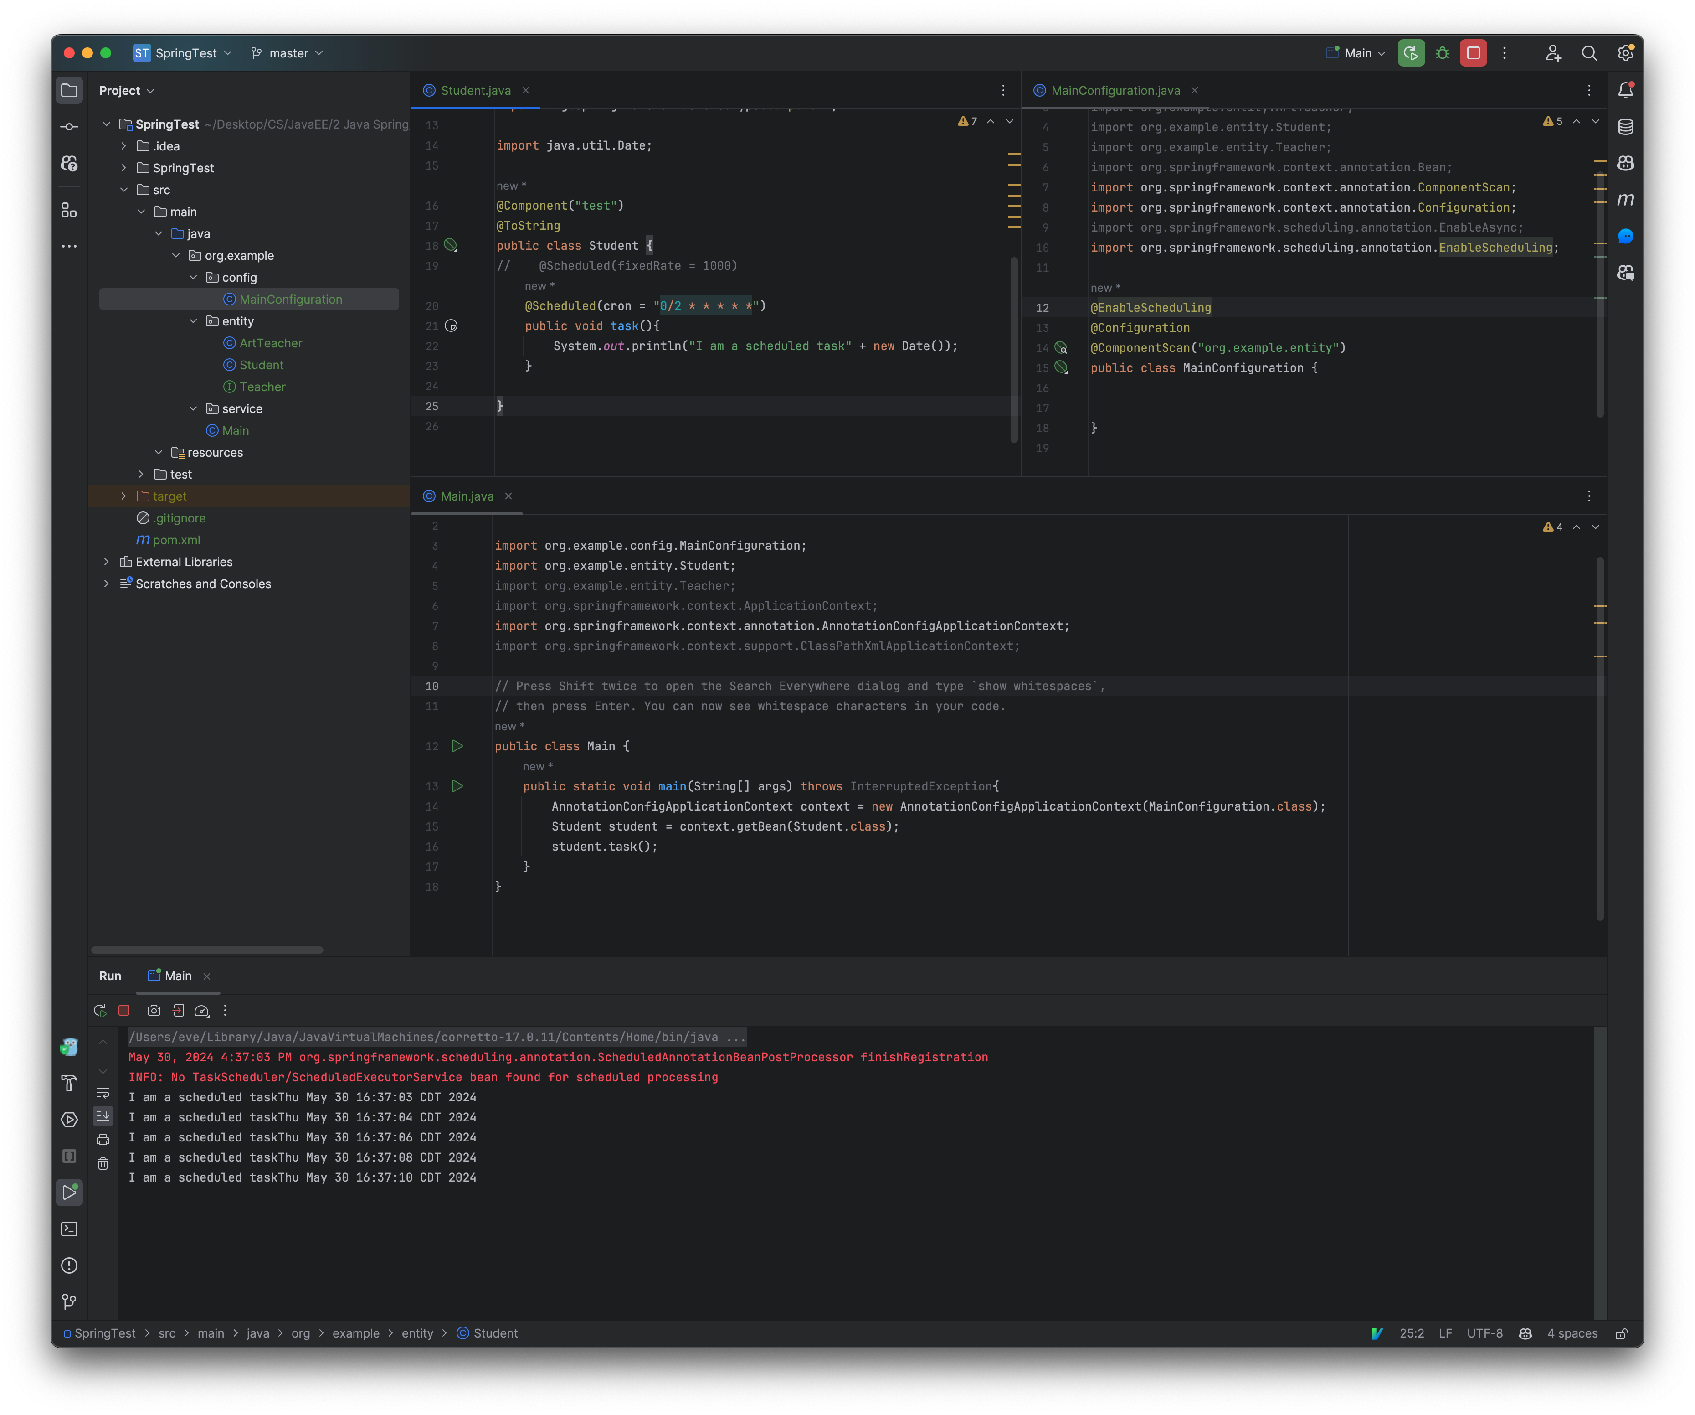The image size is (1695, 1415).
Task: Open the Notifications bell panel
Action: coord(1626,90)
